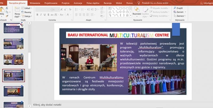
Task: Click the font color A button
Action: [68, 15]
